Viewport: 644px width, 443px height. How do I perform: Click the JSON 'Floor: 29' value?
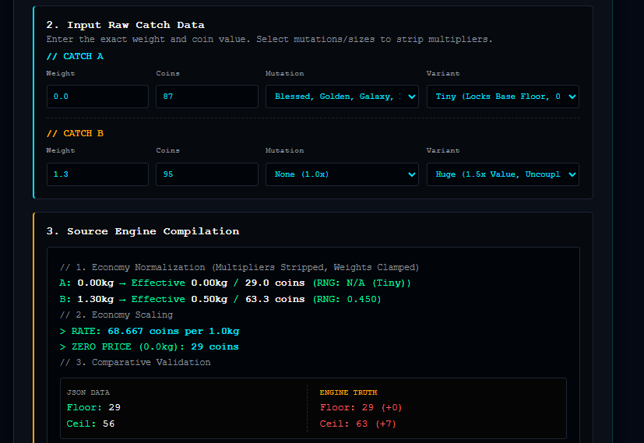pyautogui.click(x=93, y=407)
